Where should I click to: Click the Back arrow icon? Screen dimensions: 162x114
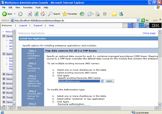[x=4, y=14]
